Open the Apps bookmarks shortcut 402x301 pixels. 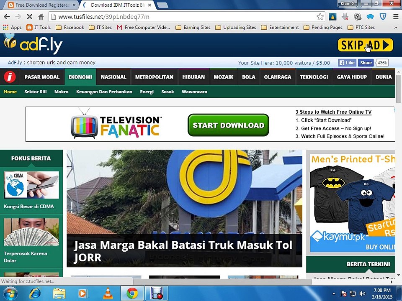[x=12, y=28]
